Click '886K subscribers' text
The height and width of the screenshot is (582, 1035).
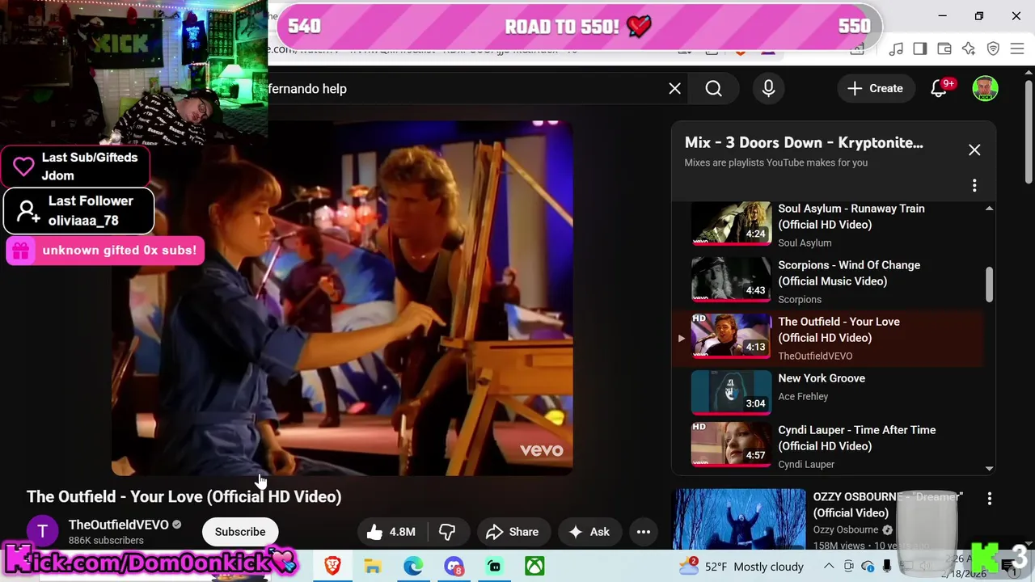click(x=106, y=540)
